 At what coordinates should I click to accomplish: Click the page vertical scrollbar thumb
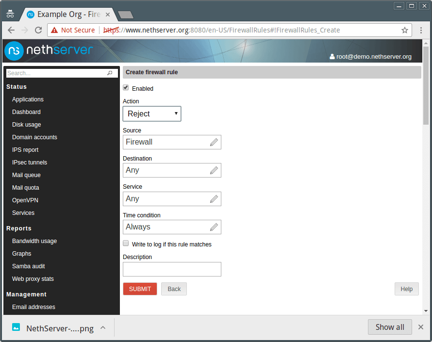point(426,85)
